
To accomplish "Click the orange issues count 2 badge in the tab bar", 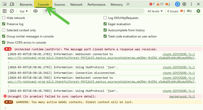I will click(168, 4).
